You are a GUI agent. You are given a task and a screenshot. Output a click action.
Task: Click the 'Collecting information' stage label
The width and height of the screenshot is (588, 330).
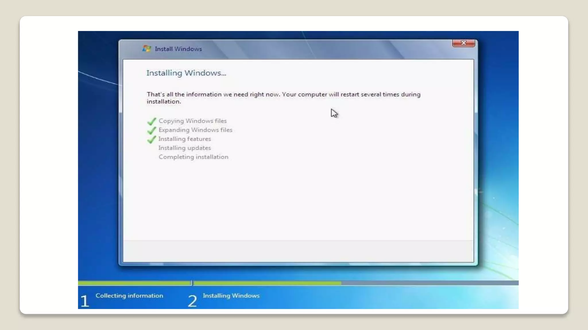pyautogui.click(x=129, y=296)
